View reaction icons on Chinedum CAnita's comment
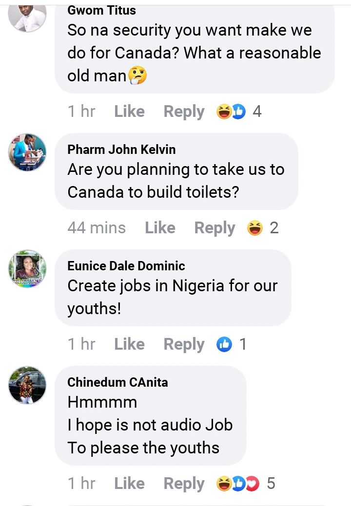This screenshot has width=351, height=506. coord(238,484)
